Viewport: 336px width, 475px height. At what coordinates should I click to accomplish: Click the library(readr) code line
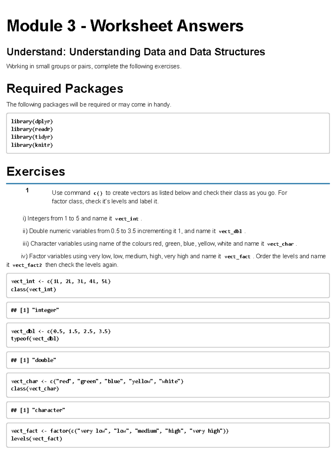tap(32, 129)
